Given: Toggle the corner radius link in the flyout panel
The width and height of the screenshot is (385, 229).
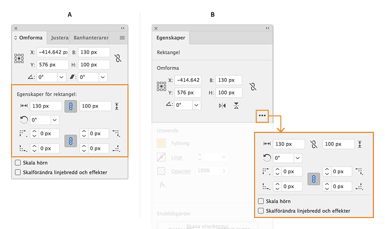Looking at the screenshot, I should pos(313,179).
